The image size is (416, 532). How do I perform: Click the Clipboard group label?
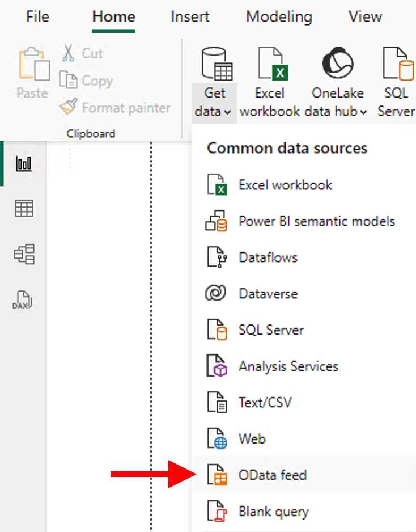click(x=91, y=134)
